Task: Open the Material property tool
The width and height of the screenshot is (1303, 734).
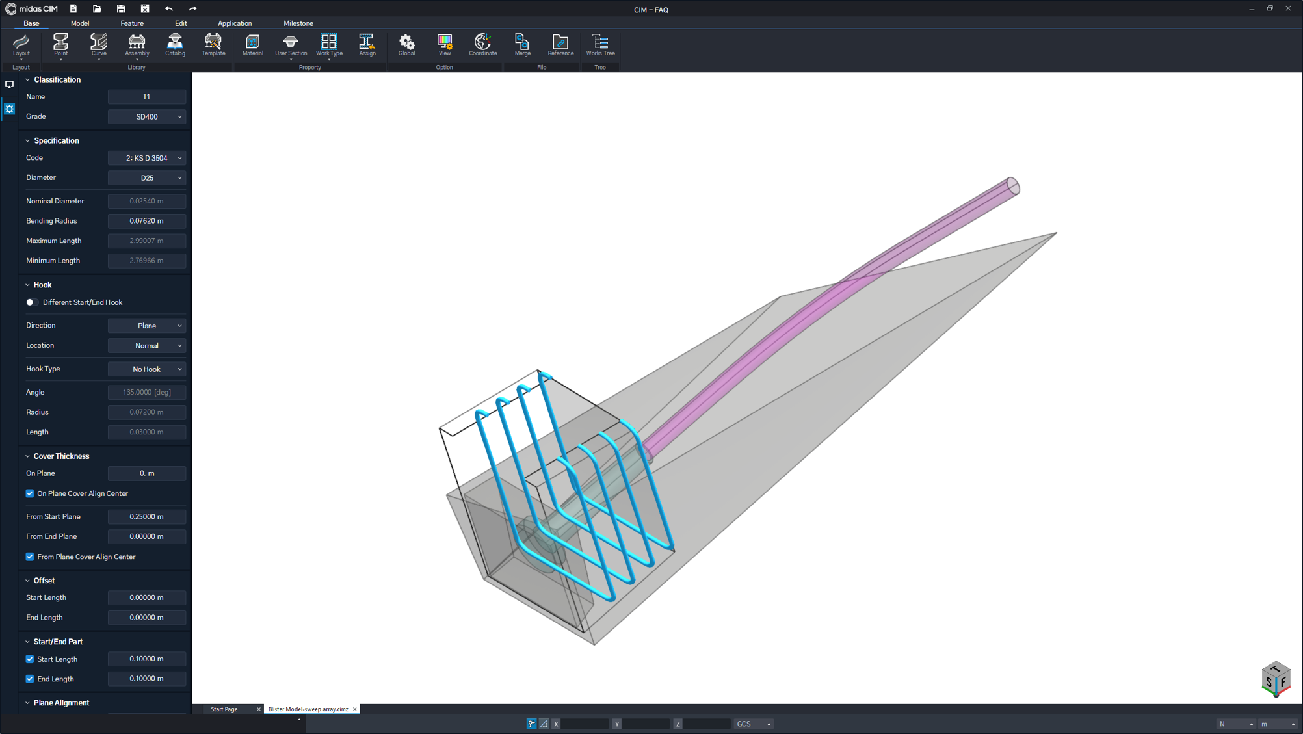Action: [252, 45]
